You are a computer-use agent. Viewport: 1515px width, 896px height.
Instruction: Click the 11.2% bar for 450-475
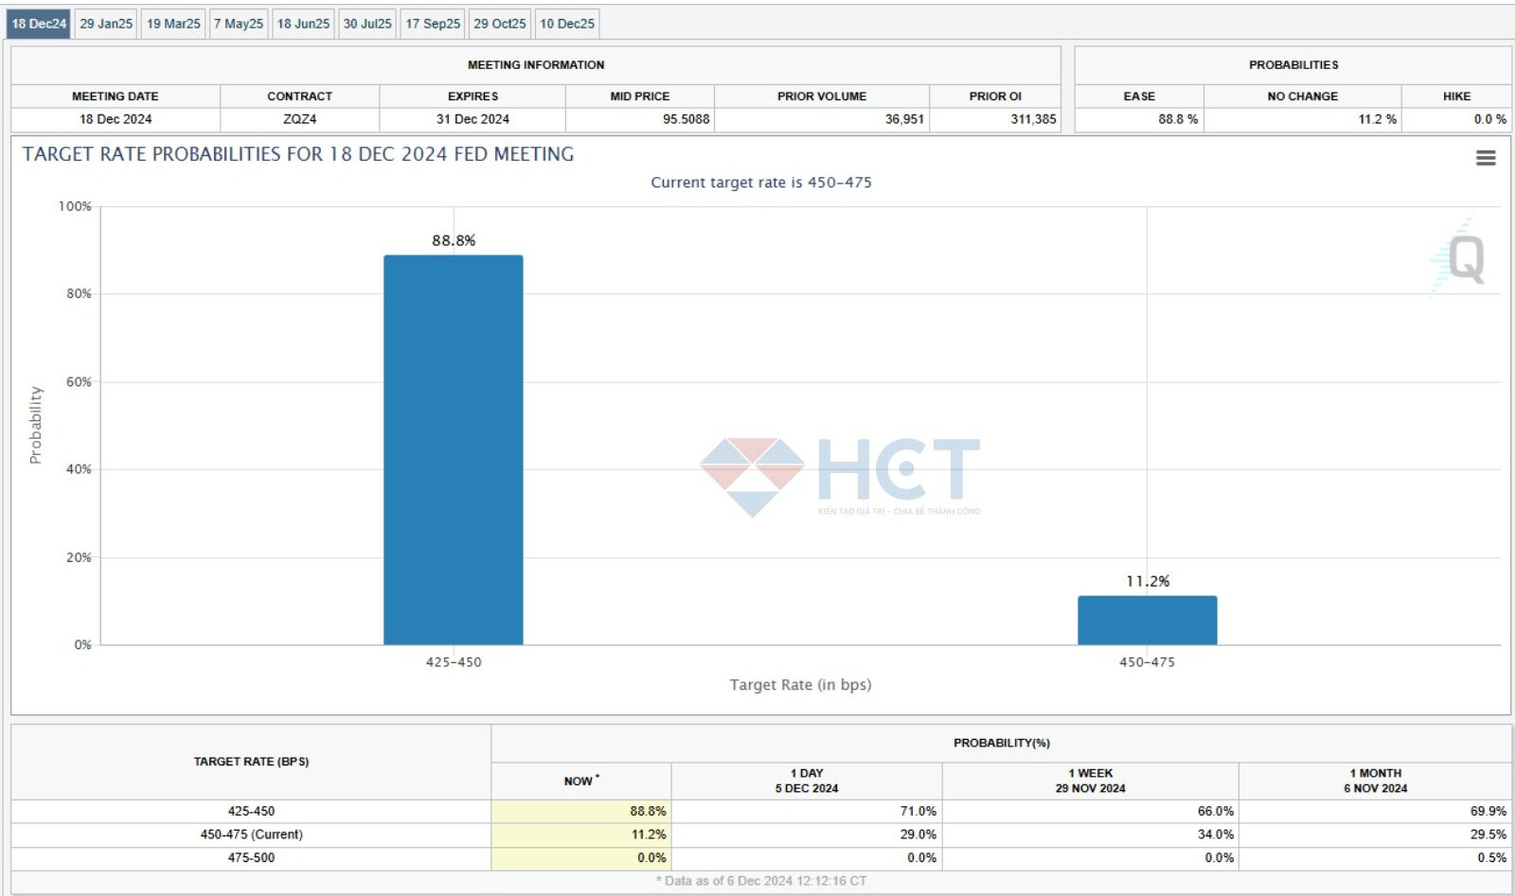[1147, 620]
